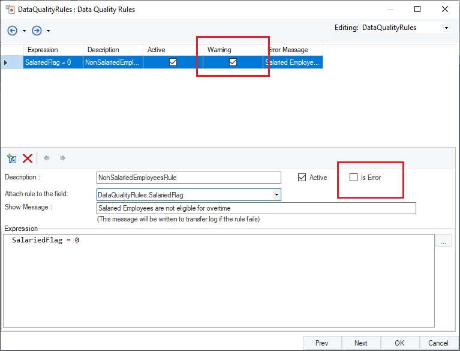
Task: Expand the Attach rule to field dropdown
Action: click(276, 195)
